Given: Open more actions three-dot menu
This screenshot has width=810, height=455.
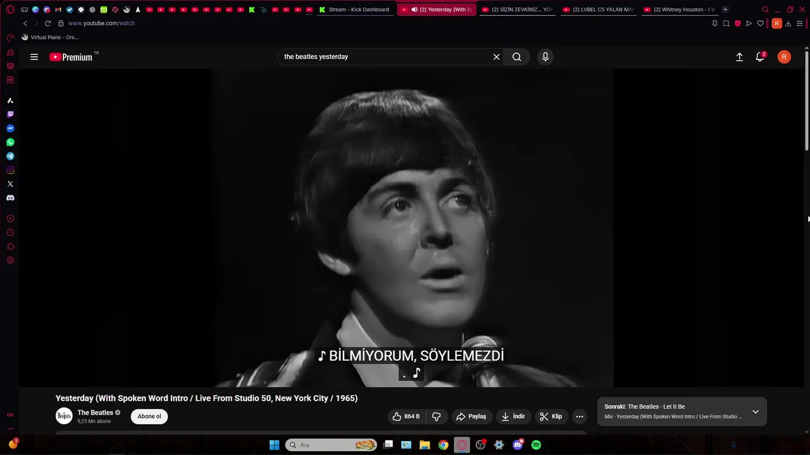Looking at the screenshot, I should point(579,416).
